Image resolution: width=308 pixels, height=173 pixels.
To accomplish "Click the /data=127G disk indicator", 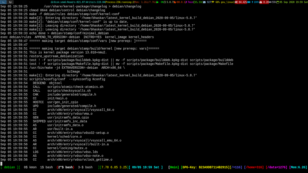I will point(276,167).
